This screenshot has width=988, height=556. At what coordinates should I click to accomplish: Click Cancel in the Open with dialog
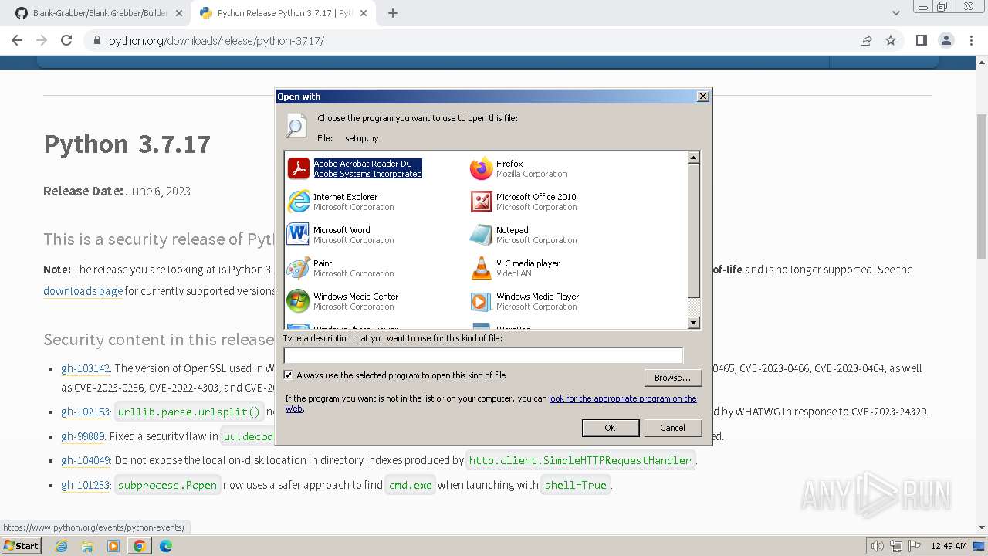tap(672, 428)
